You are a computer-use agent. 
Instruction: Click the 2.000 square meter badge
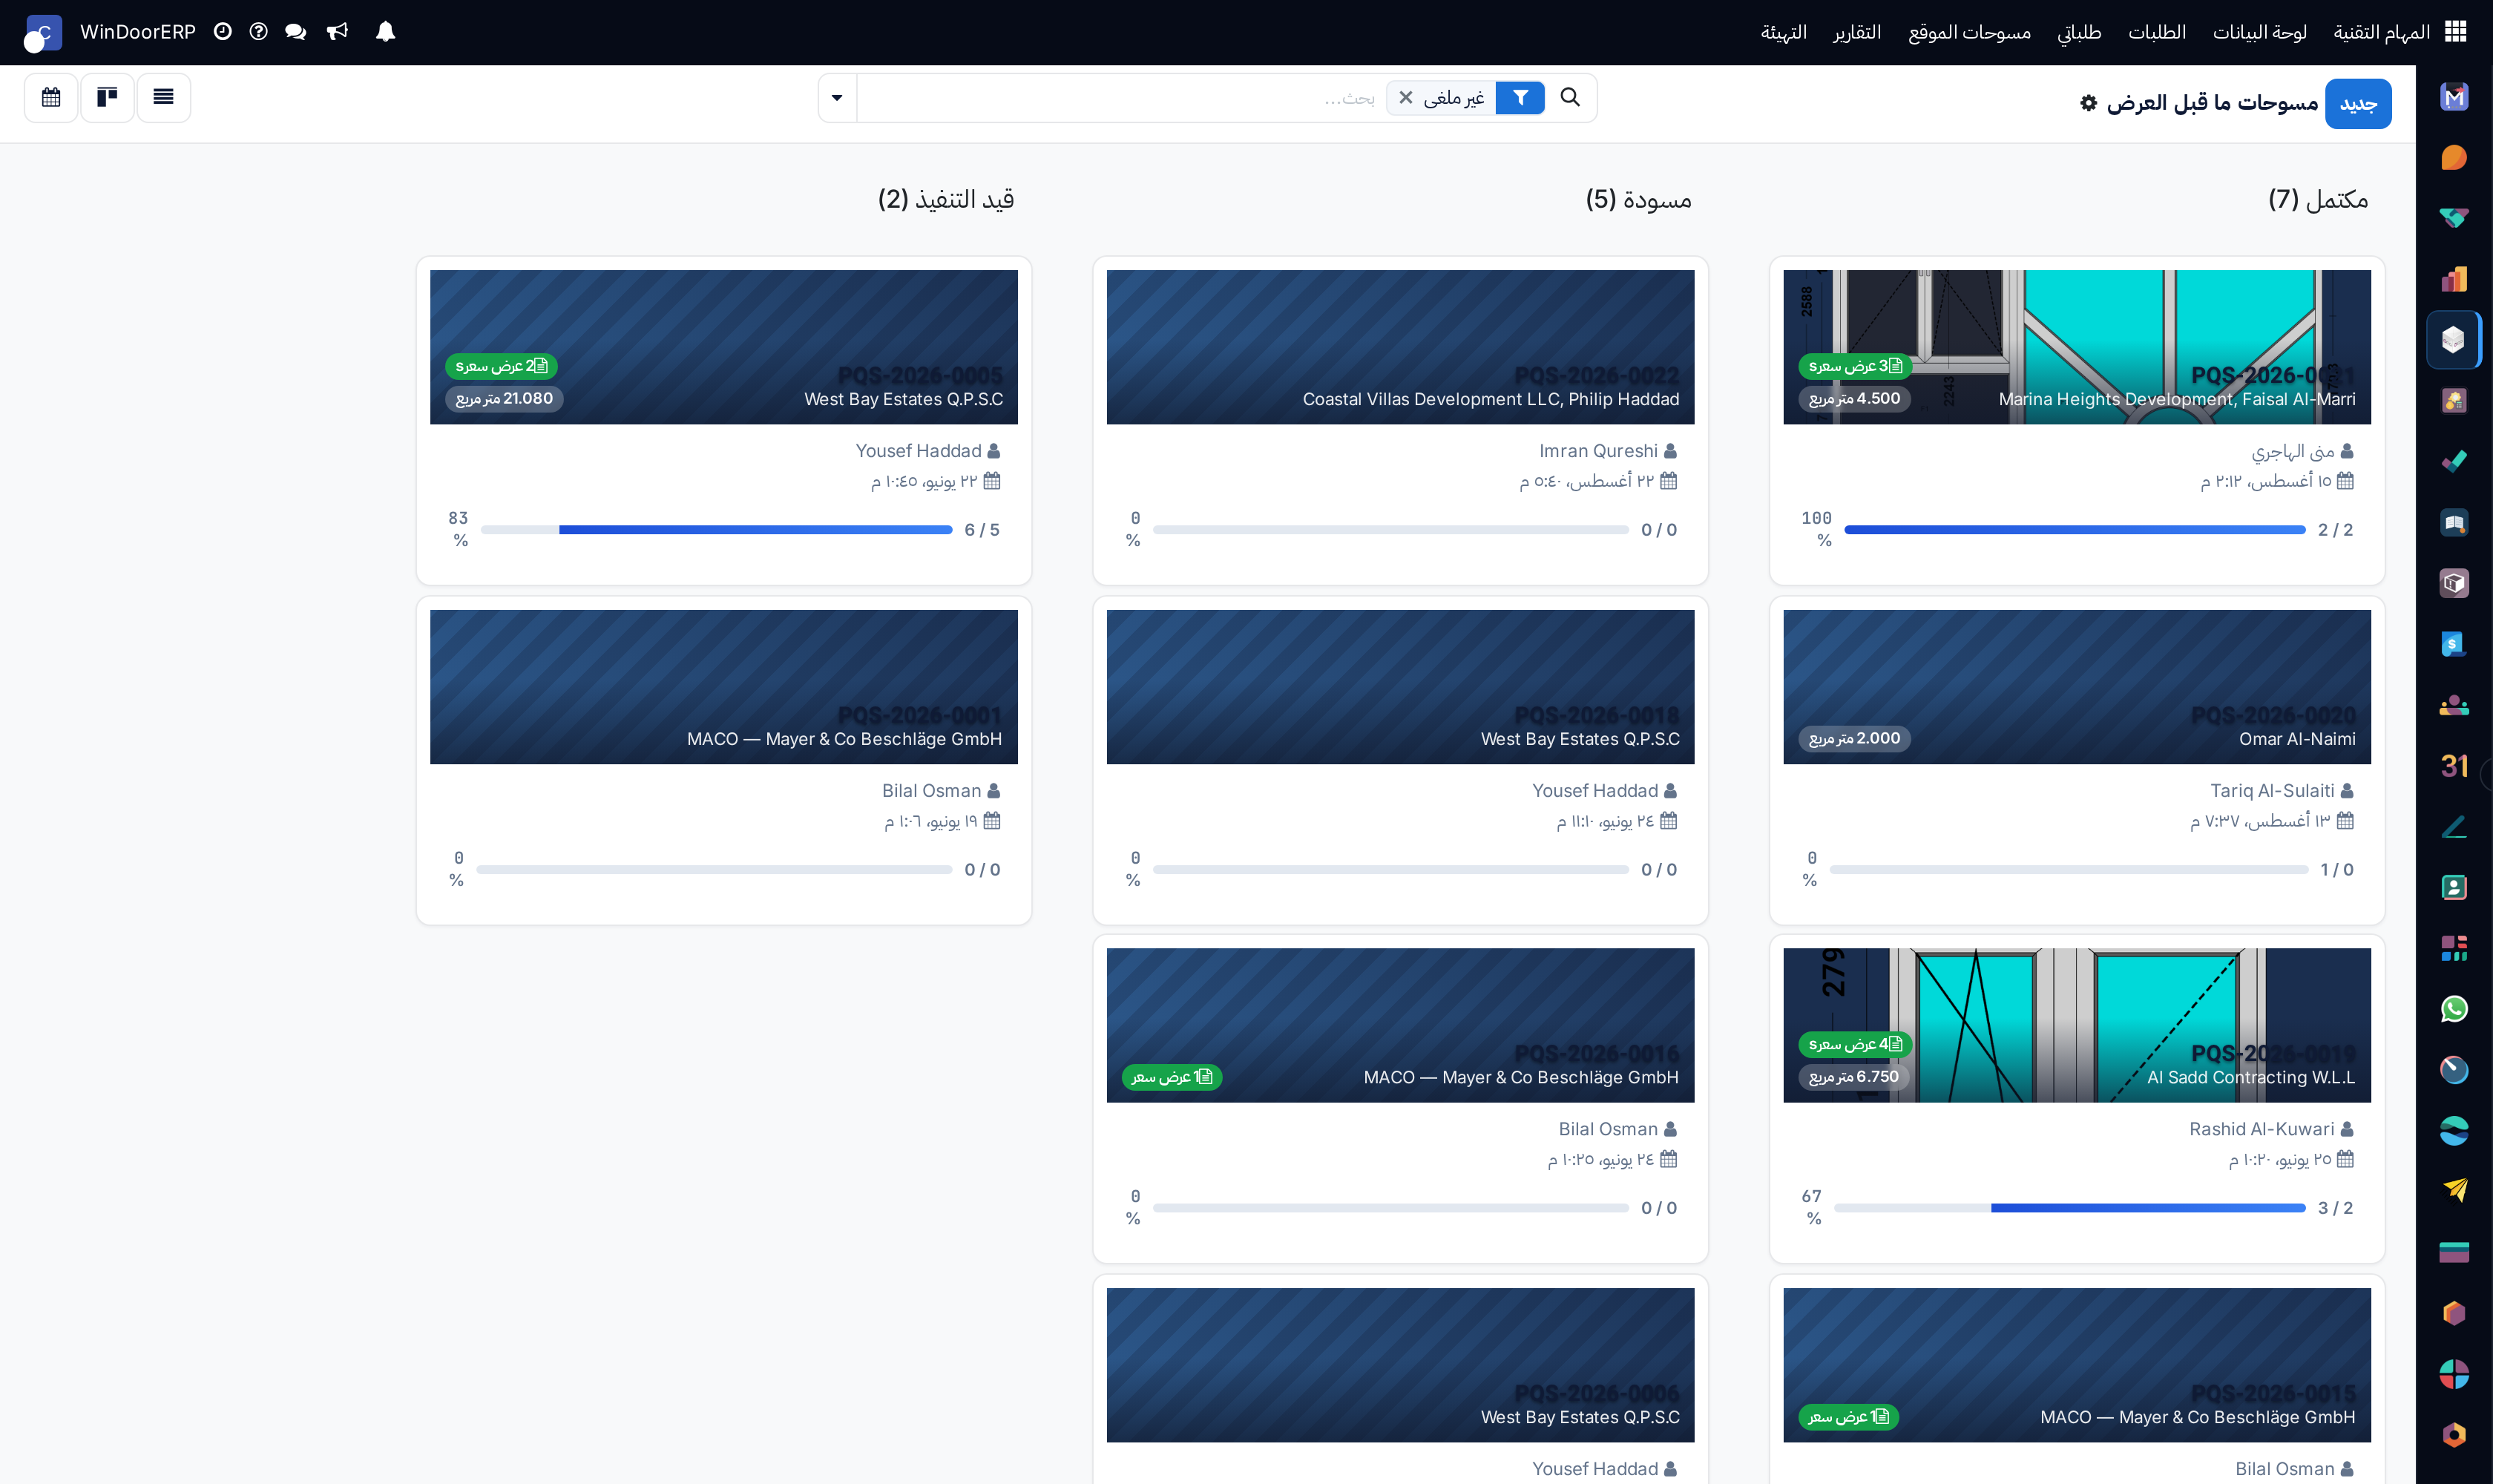(1854, 739)
